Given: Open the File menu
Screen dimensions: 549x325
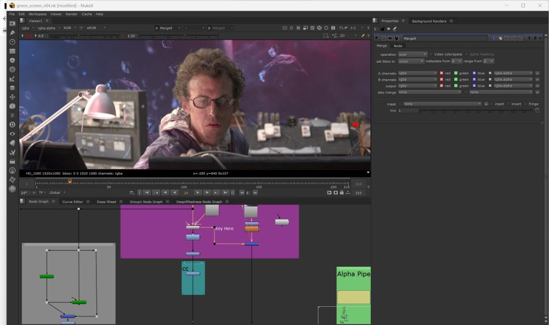Looking at the screenshot, I should tap(12, 14).
